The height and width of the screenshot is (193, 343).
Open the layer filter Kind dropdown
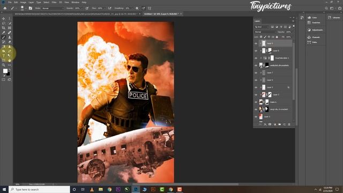(262, 27)
